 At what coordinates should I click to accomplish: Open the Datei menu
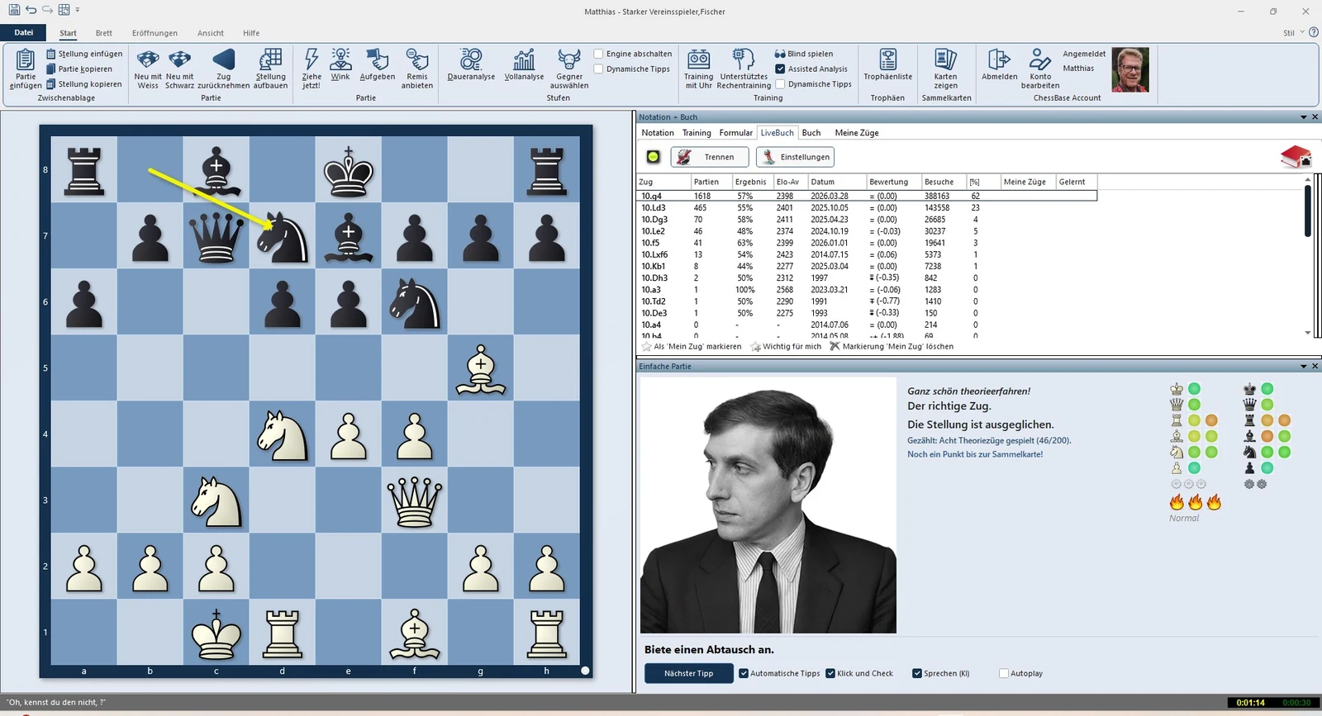coord(24,33)
